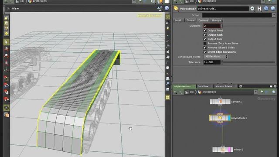The width and height of the screenshot is (279, 157).
Task: Select the yellow primitive mode icon in left toolbar
Action: [7, 34]
